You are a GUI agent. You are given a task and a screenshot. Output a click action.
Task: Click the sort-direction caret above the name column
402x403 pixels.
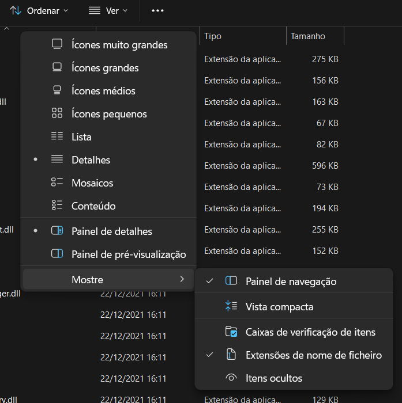(7, 29)
